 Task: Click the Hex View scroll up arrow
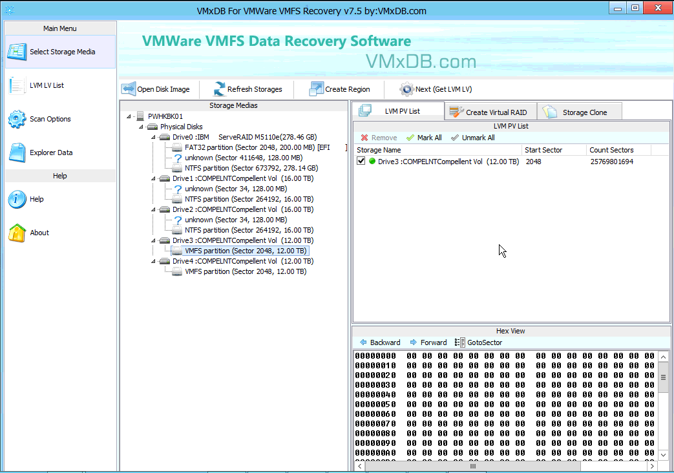[x=663, y=357]
